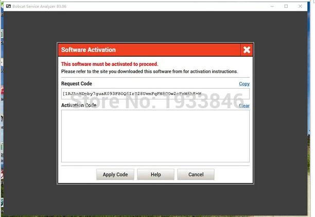Click the red must-be-activated warning text

(x=110, y=64)
